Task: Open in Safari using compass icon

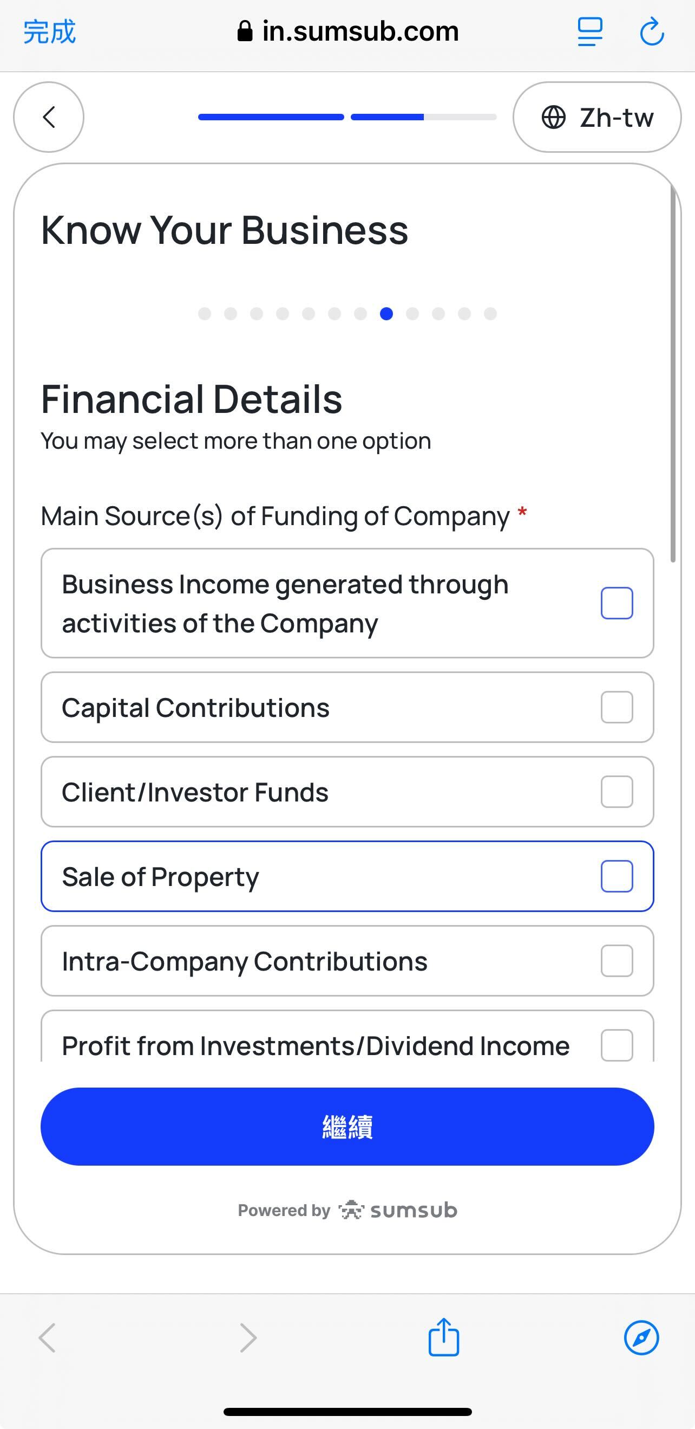Action: [x=641, y=1337]
